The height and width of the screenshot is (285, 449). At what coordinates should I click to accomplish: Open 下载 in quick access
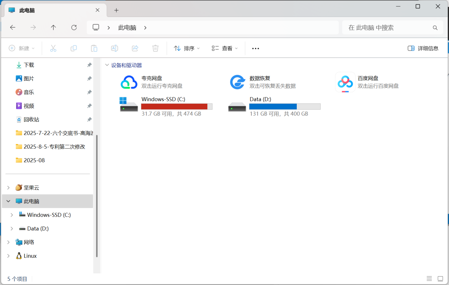pyautogui.click(x=29, y=65)
